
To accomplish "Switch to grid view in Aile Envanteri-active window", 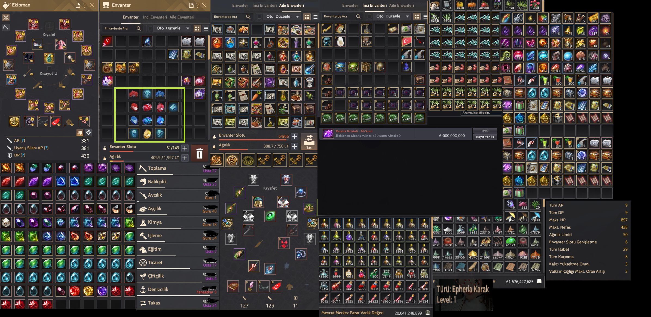I will (x=307, y=17).
